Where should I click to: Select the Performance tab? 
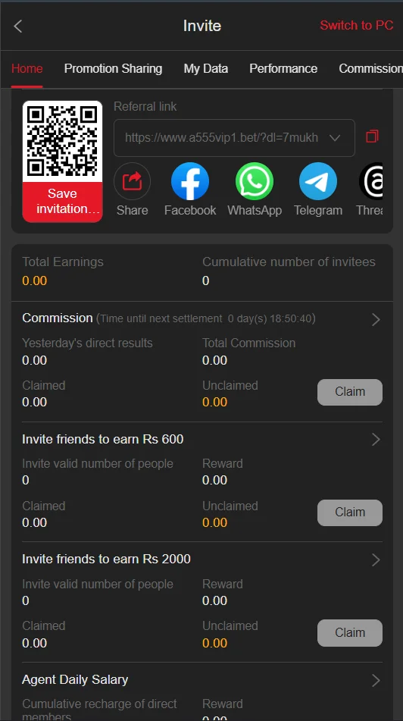click(283, 68)
